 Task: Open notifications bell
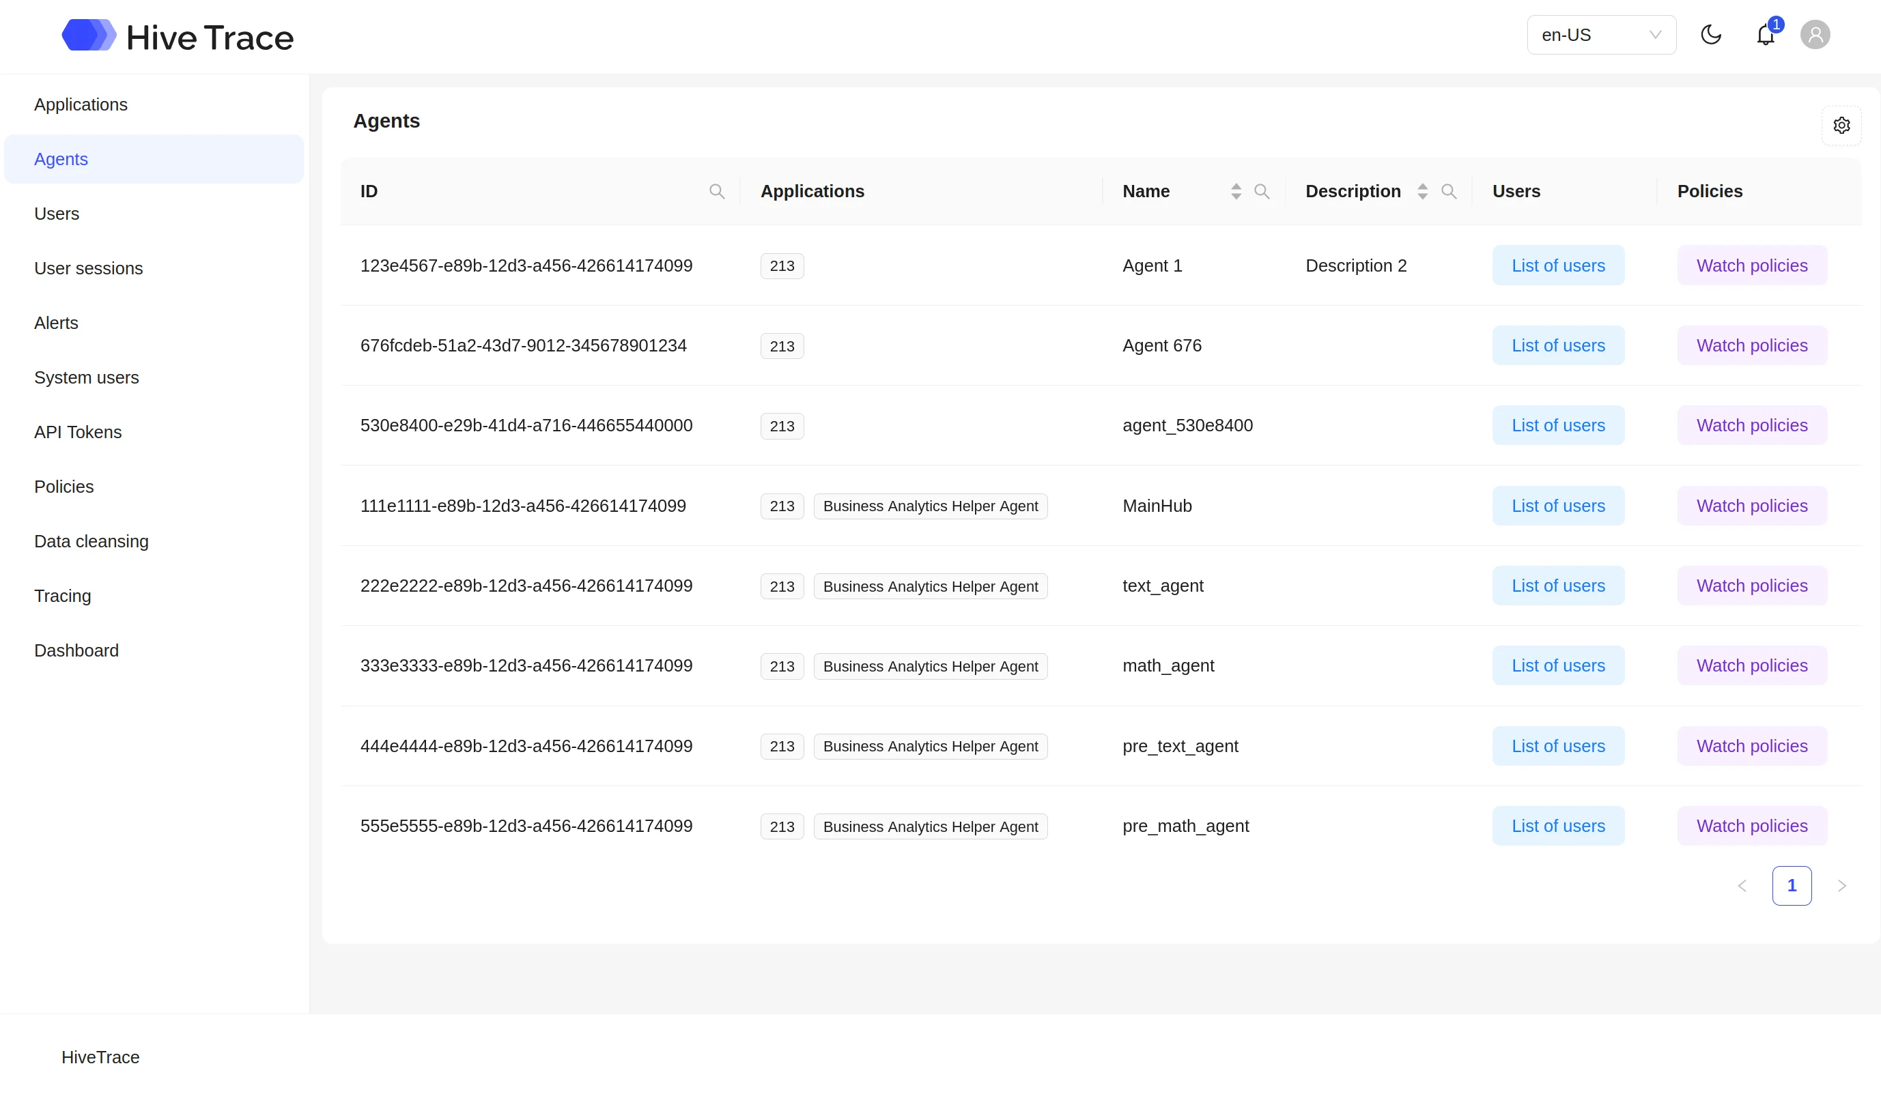[x=1766, y=35]
